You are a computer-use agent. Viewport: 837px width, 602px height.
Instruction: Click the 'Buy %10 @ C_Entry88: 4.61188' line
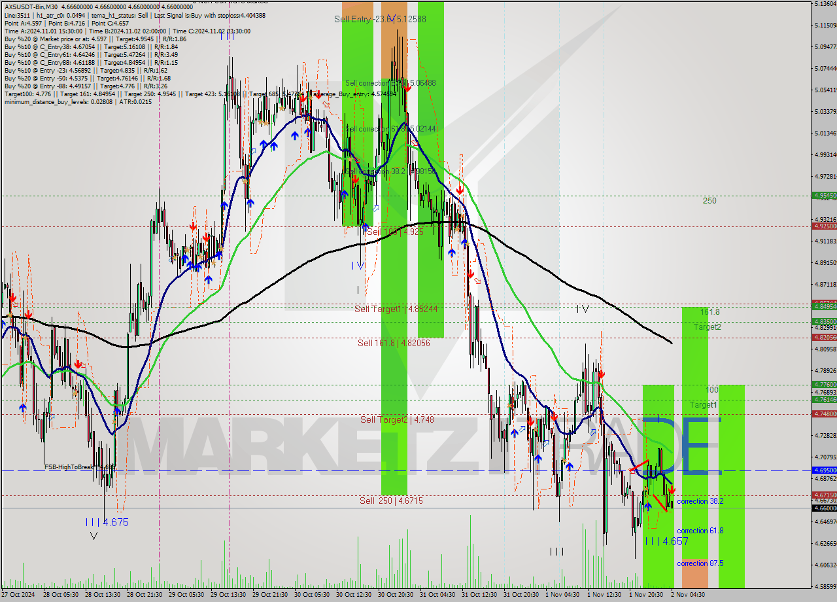(x=91, y=62)
